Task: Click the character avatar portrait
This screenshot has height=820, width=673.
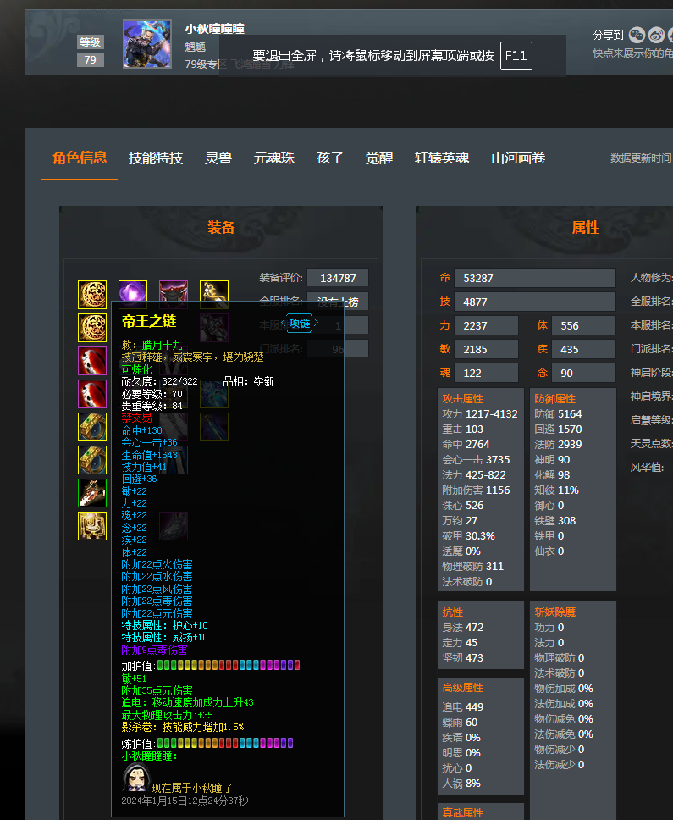Action: click(147, 44)
